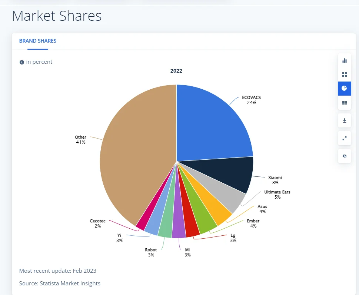This screenshot has height=295, width=359.
Task: Click the Cecotec 2% label
Action: tap(97, 223)
